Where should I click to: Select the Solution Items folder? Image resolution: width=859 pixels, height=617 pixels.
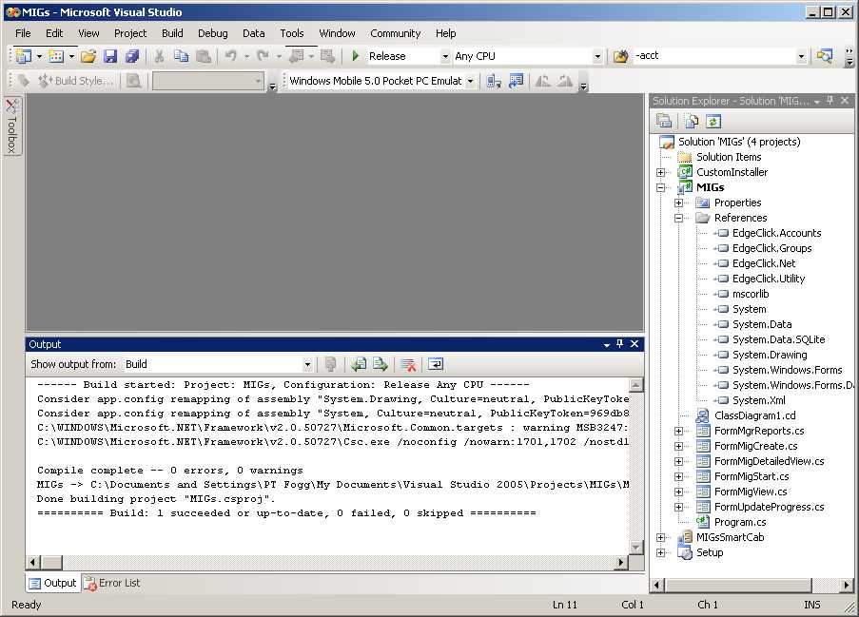pos(728,157)
